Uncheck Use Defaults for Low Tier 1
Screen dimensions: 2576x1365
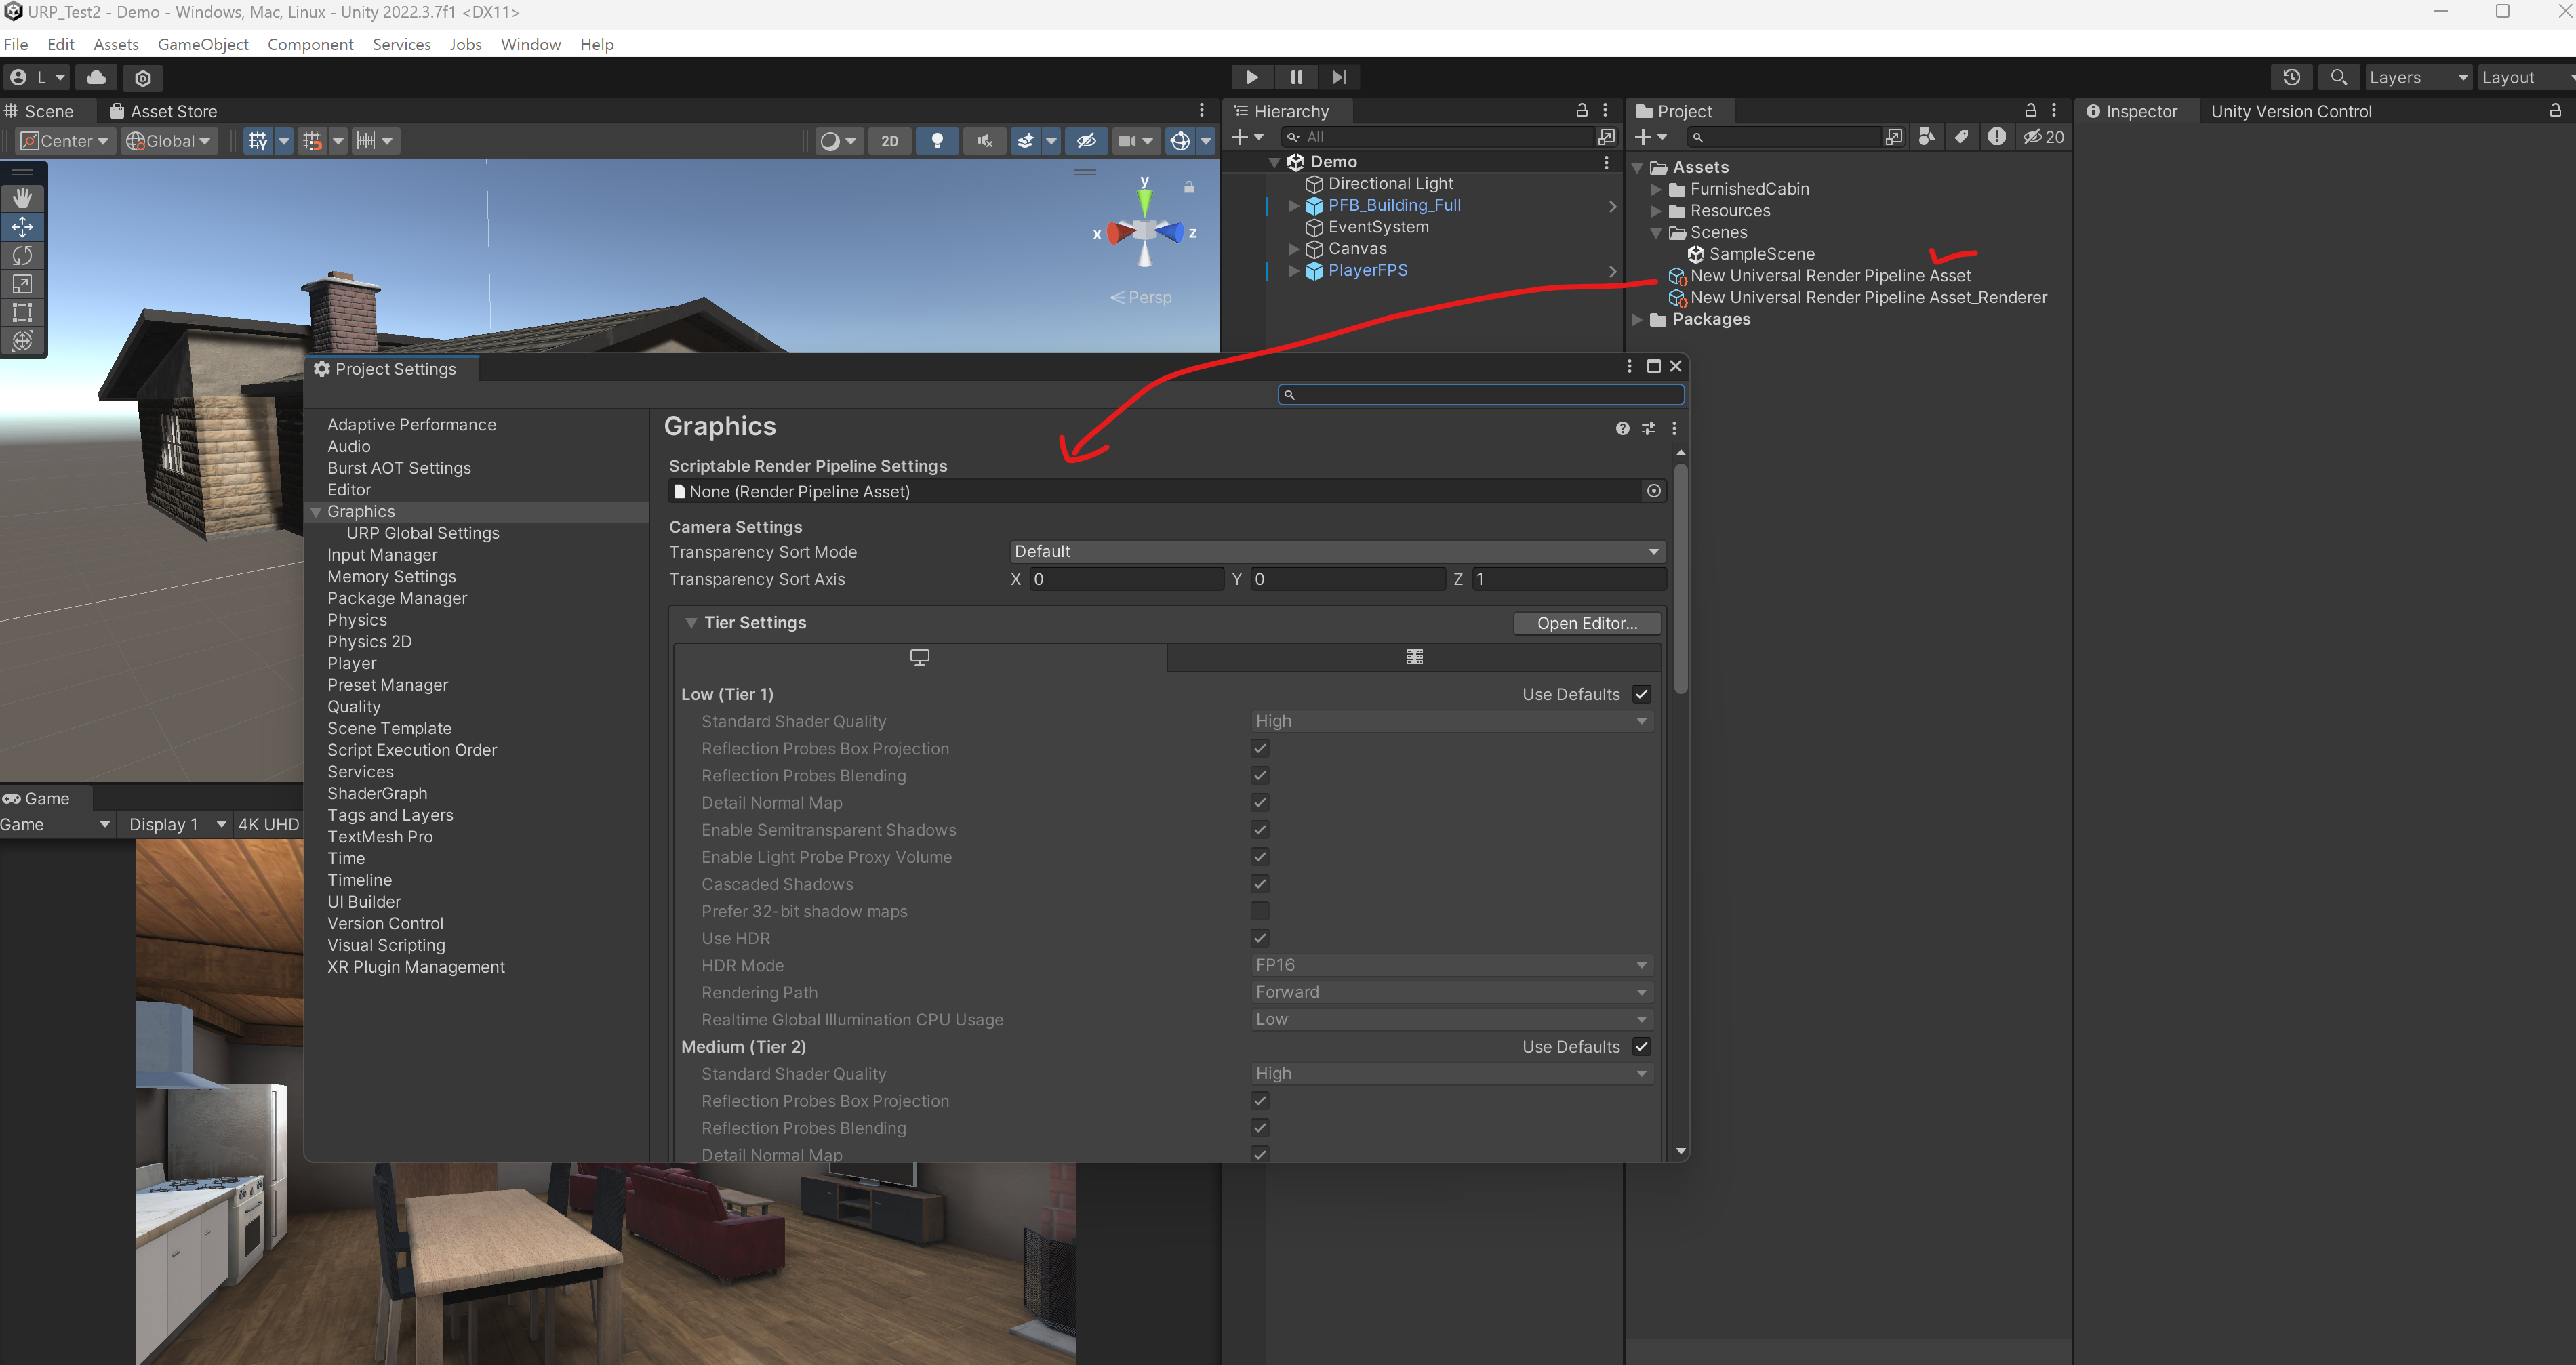1641,694
